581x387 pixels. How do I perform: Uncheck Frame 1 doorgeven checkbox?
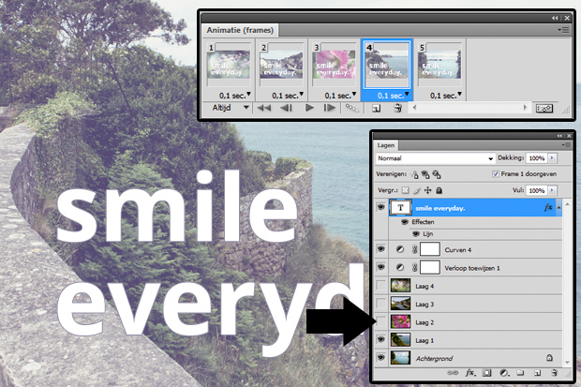(496, 174)
